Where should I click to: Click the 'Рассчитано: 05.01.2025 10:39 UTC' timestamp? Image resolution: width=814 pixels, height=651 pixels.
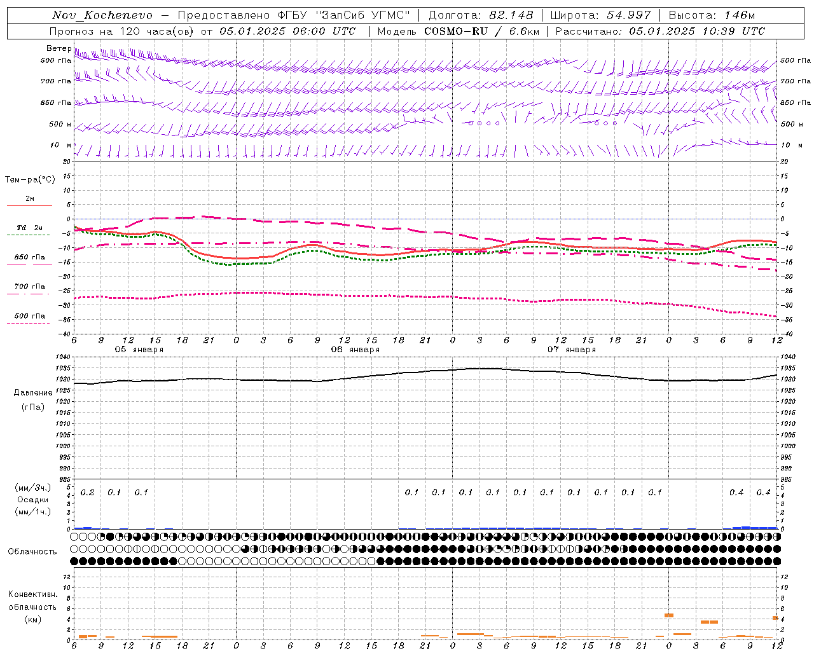(x=660, y=31)
